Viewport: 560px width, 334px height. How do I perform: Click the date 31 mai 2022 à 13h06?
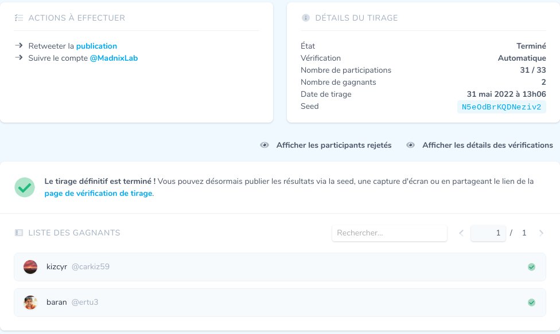(506, 94)
